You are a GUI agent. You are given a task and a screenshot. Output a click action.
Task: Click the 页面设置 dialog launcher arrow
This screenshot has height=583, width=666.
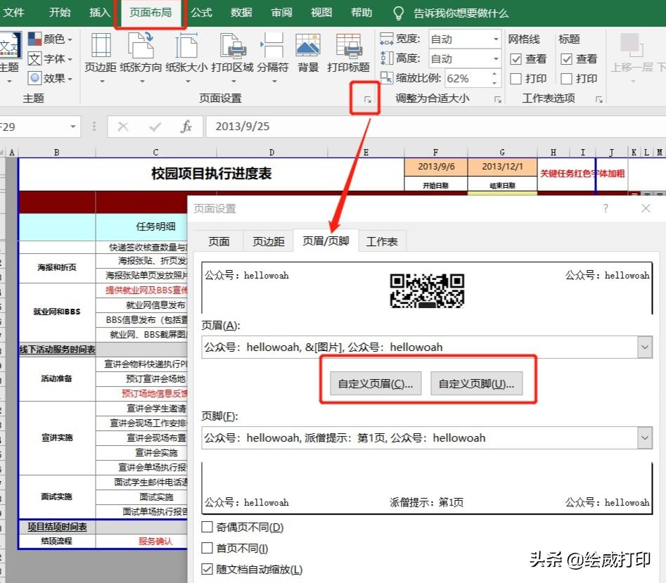(365, 99)
